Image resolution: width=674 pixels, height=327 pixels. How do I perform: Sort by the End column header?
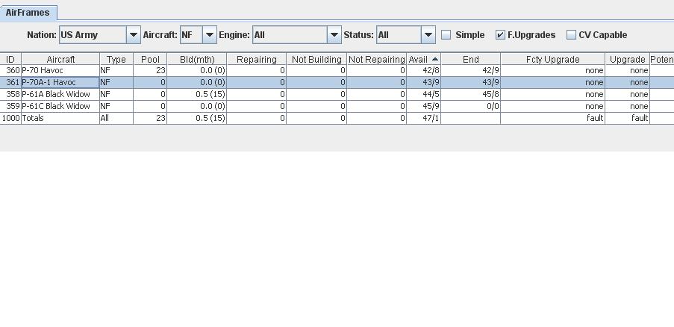pos(471,59)
